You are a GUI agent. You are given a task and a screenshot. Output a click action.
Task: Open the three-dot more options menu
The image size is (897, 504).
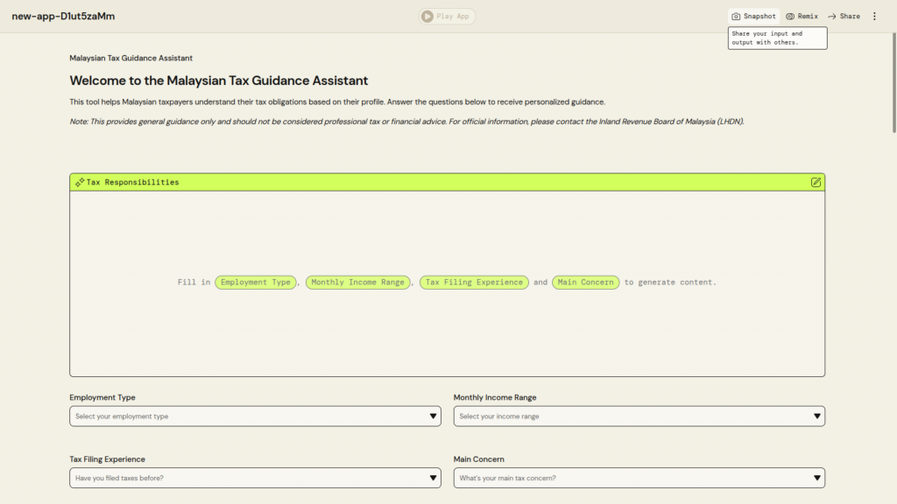click(x=874, y=17)
